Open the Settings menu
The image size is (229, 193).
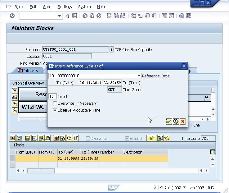point(65,7)
